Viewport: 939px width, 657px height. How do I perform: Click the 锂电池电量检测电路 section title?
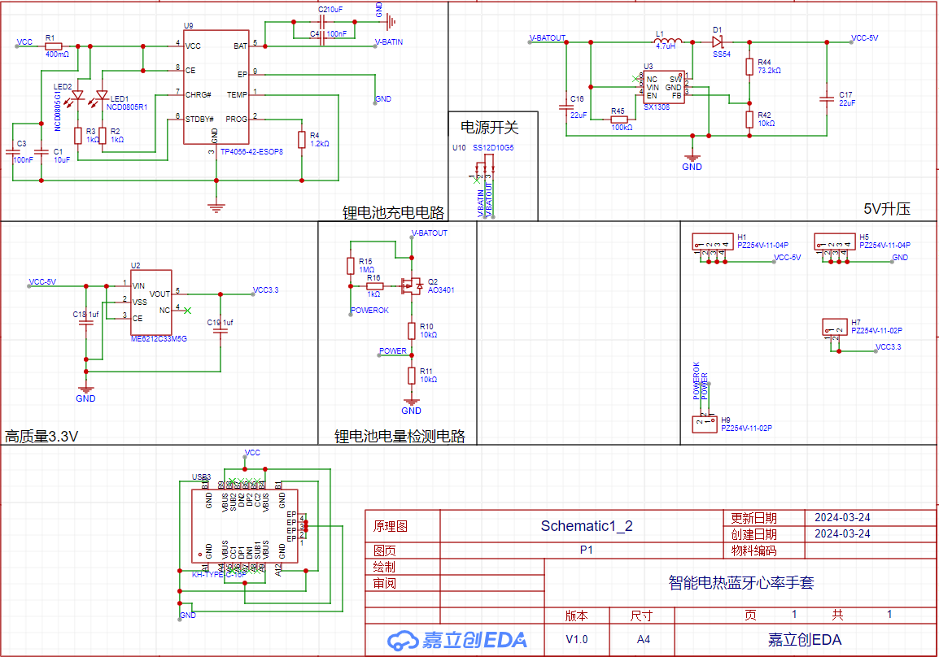(400, 436)
